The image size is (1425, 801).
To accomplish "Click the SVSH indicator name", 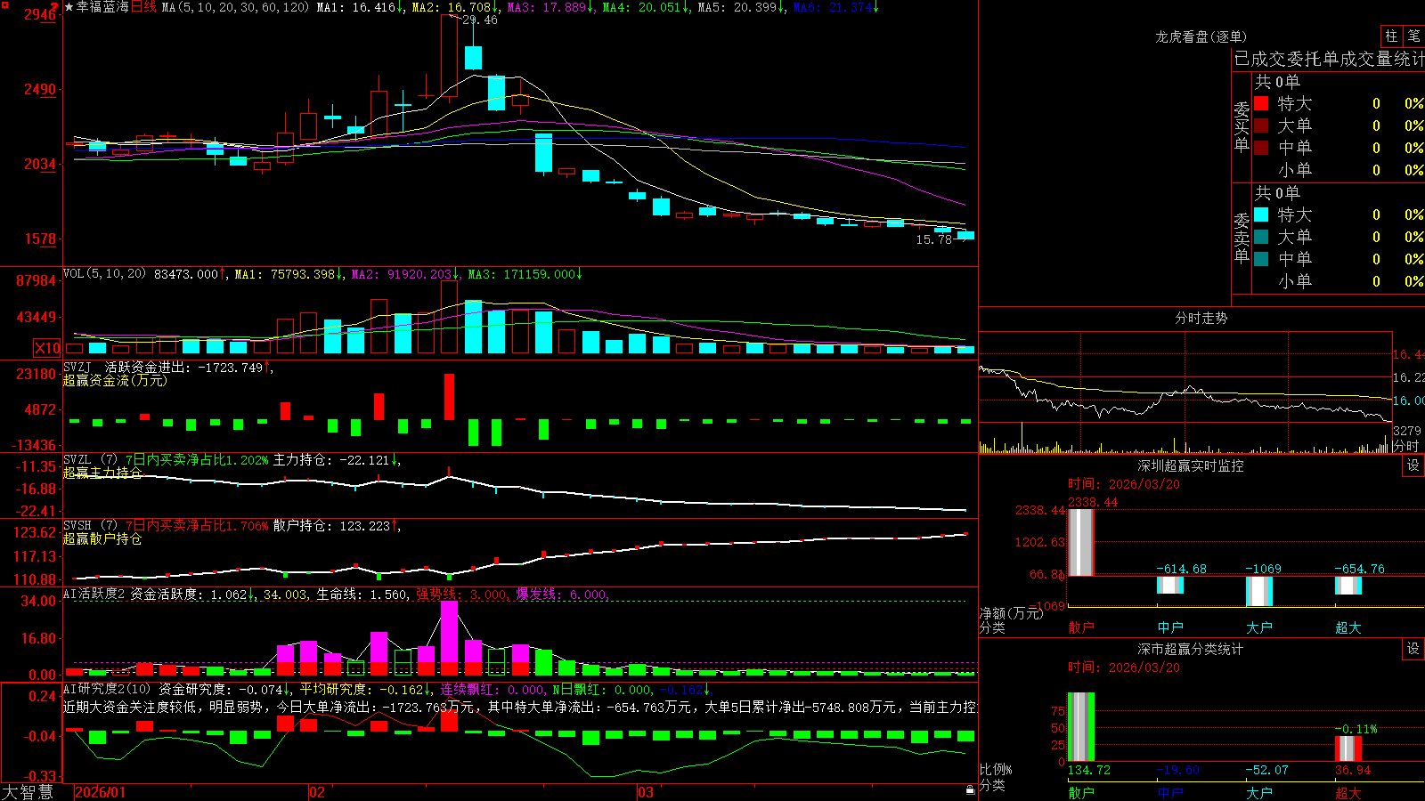I will 77,525.
